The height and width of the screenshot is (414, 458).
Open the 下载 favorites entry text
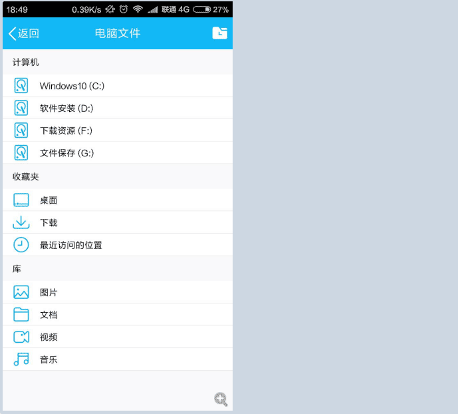49,222
